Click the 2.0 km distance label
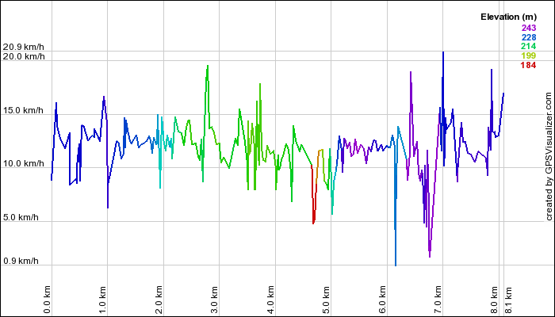This screenshot has height=317, width=555. tap(159, 300)
